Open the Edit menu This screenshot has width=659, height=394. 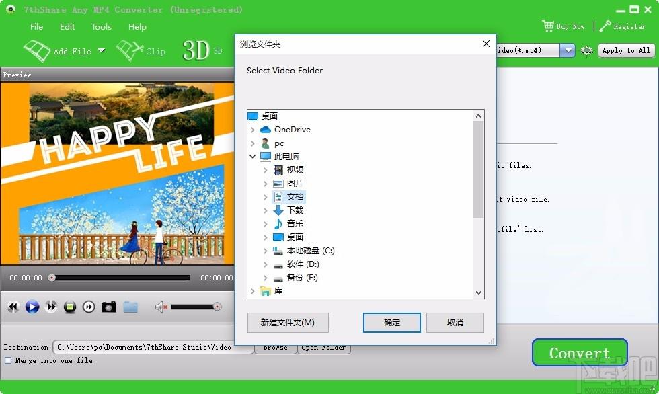[x=67, y=26]
